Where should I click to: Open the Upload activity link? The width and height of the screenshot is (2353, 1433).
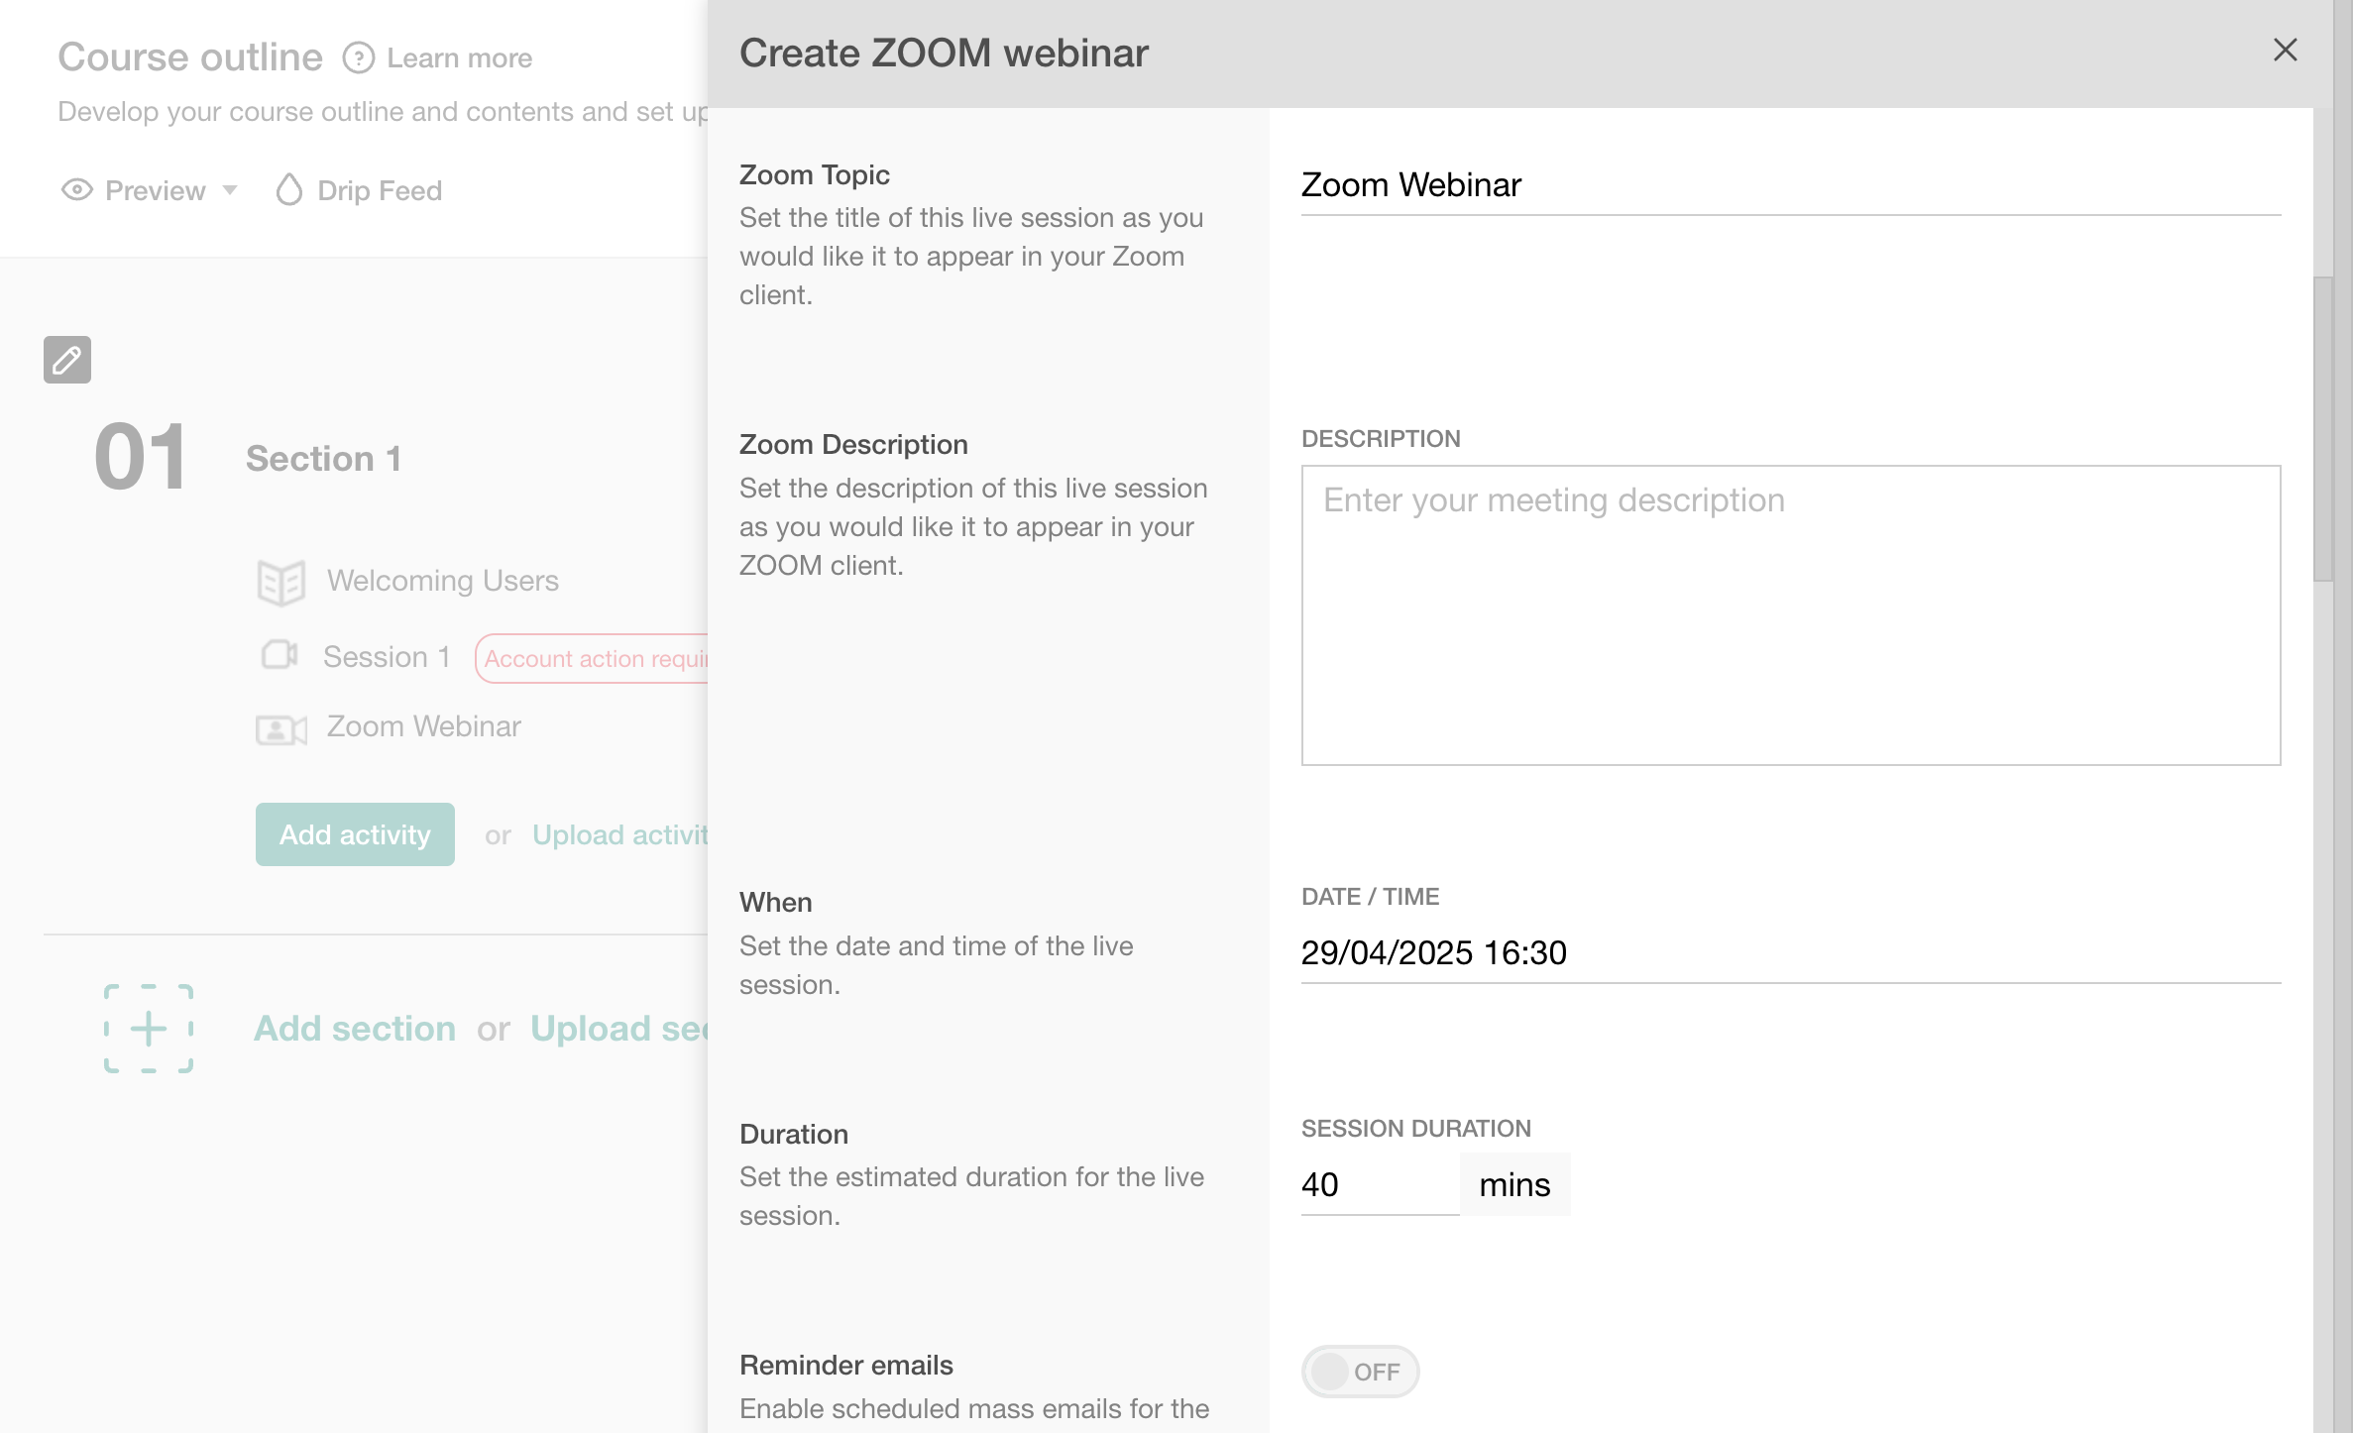click(619, 834)
